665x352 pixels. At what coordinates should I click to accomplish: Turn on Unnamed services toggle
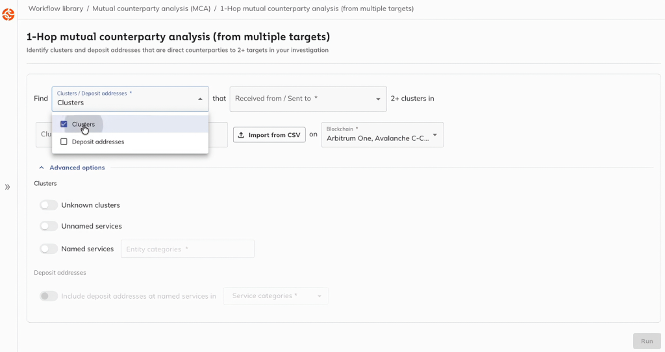click(x=49, y=226)
